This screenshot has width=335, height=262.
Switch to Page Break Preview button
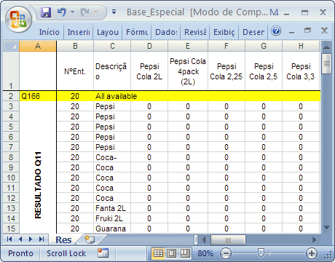[x=185, y=253]
